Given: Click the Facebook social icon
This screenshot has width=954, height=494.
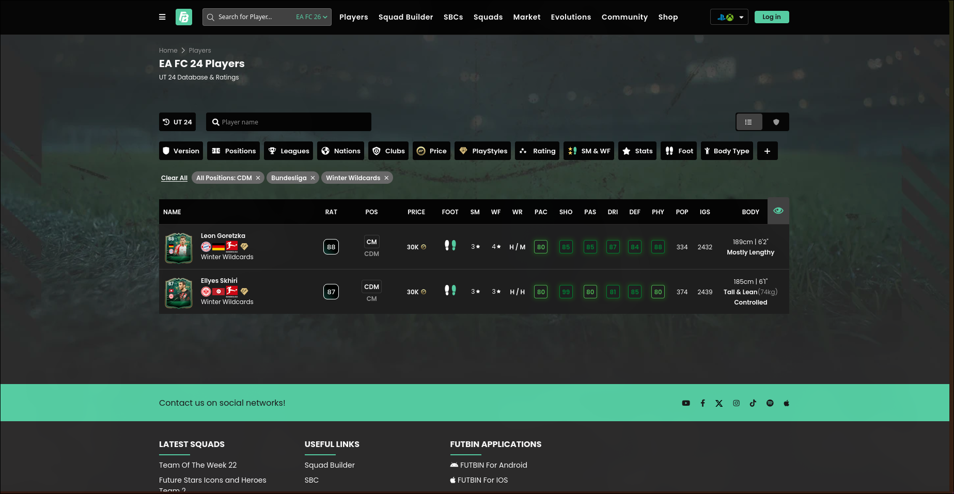Looking at the screenshot, I should [702, 403].
